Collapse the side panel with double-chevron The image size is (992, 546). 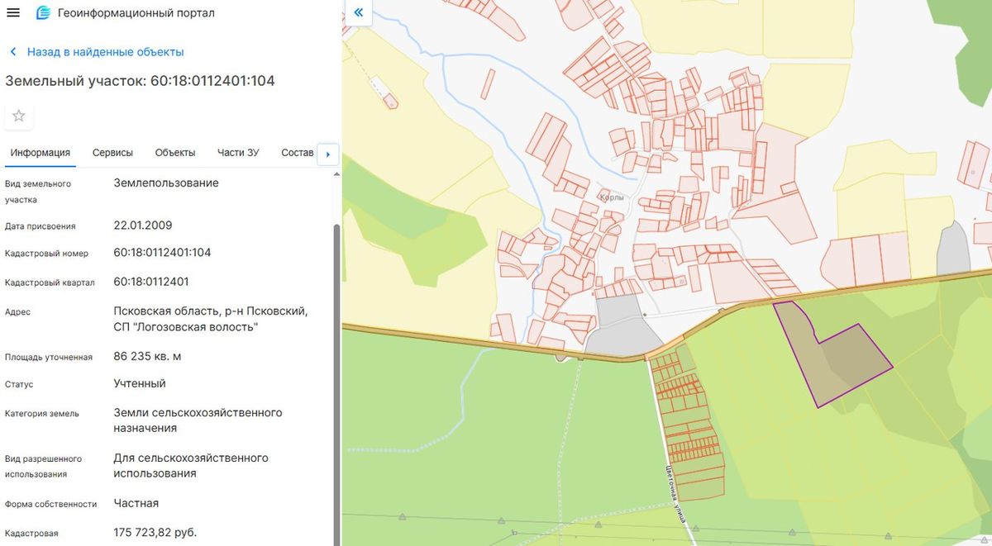point(359,13)
